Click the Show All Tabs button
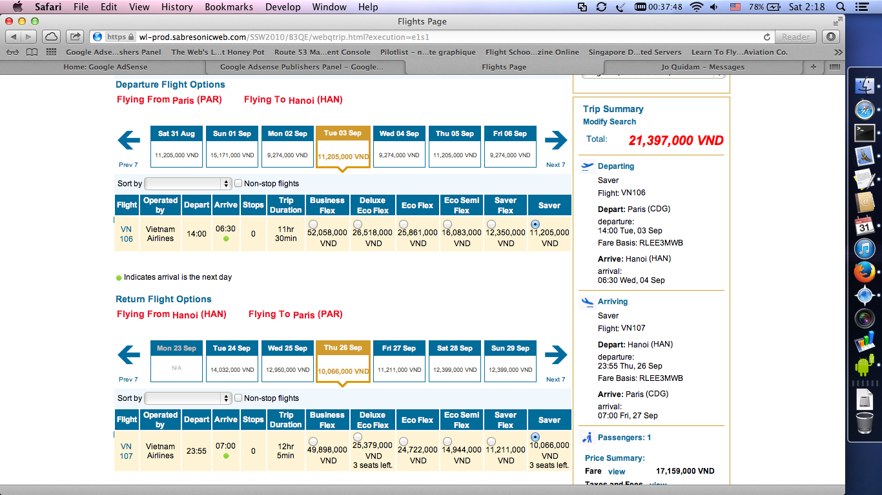The height and width of the screenshot is (495, 882). tap(834, 66)
